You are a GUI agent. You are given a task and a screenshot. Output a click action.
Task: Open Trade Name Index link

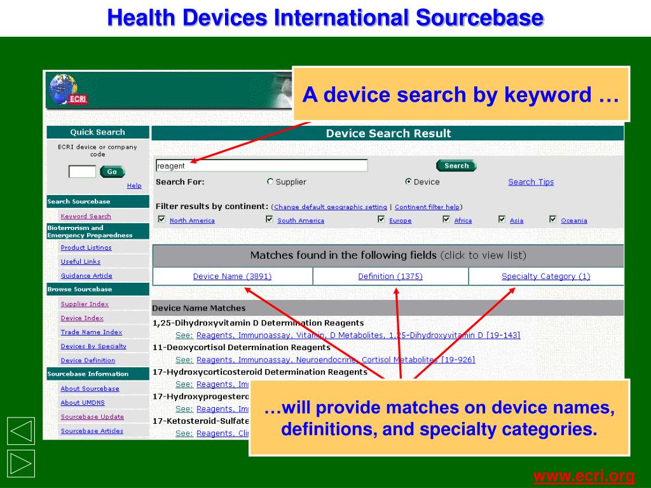92,332
